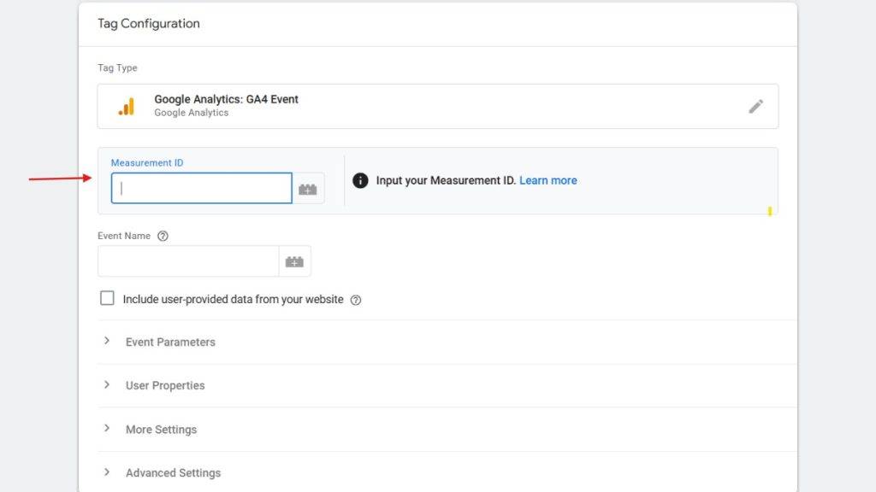Expand the Event Parameters section
Screen dimensions: 876x492
coord(170,341)
